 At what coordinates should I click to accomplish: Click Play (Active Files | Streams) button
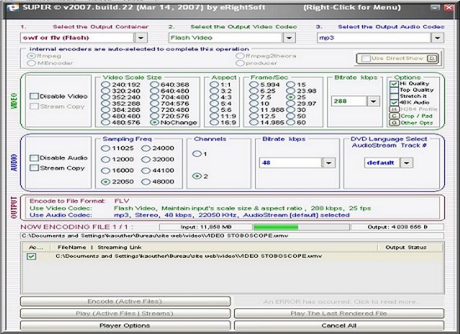coord(125,313)
